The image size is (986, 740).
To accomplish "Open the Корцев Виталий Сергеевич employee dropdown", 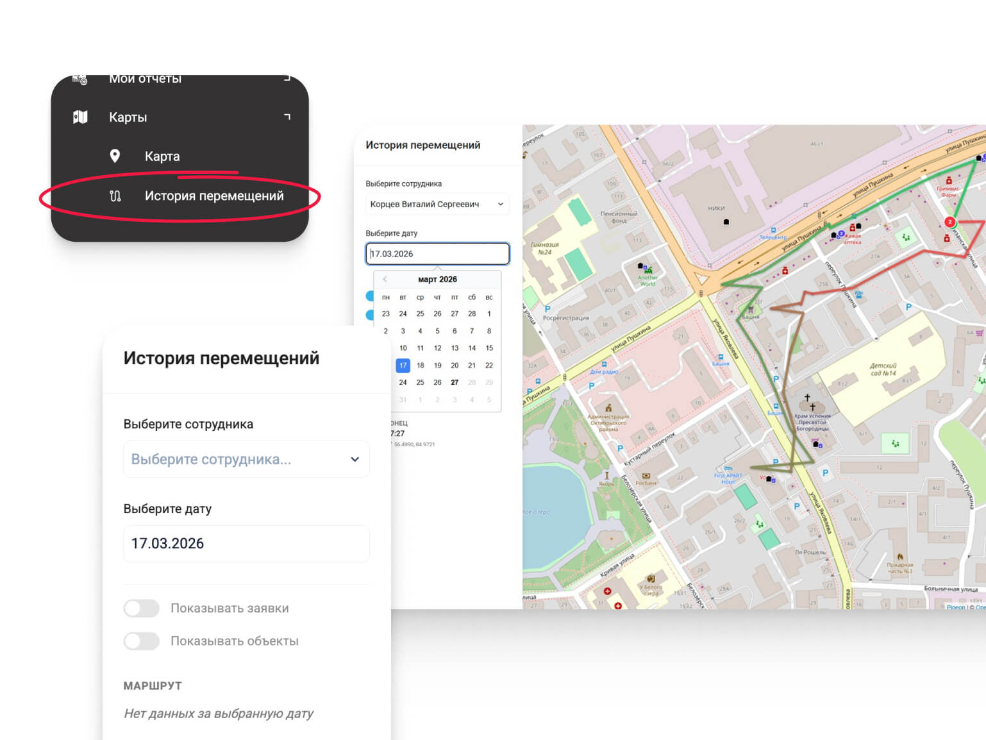I will point(437,204).
